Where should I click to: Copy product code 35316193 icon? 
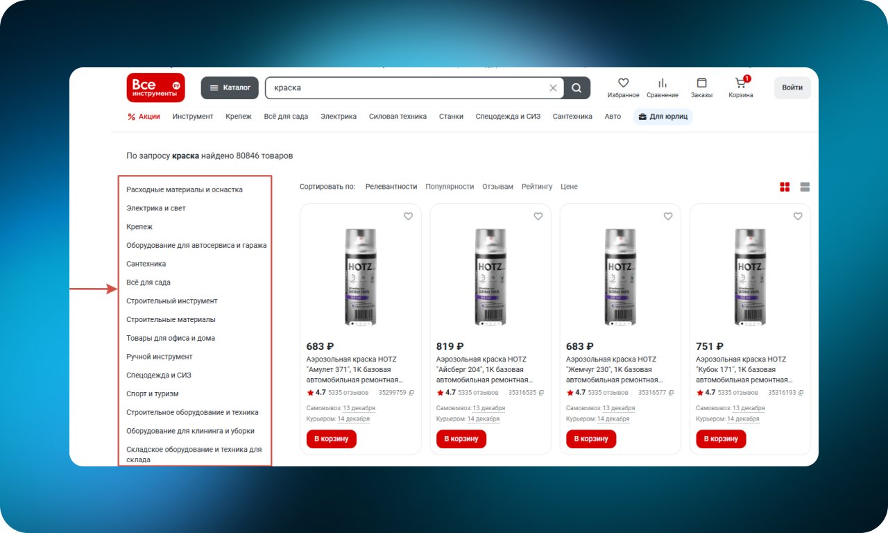(x=801, y=393)
